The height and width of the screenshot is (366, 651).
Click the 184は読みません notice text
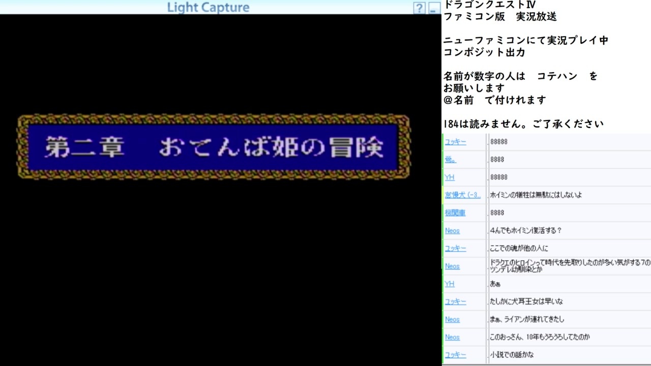pyautogui.click(x=523, y=124)
